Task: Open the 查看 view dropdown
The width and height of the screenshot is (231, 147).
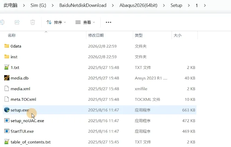Action: [x=85, y=22]
